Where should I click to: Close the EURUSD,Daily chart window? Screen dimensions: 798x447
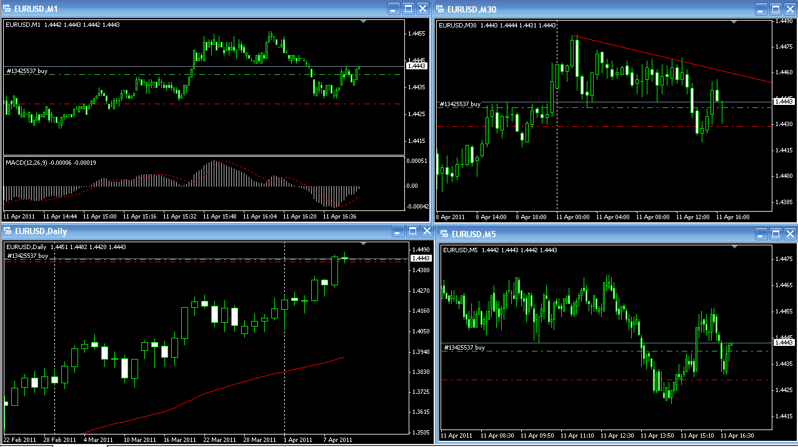(x=427, y=231)
